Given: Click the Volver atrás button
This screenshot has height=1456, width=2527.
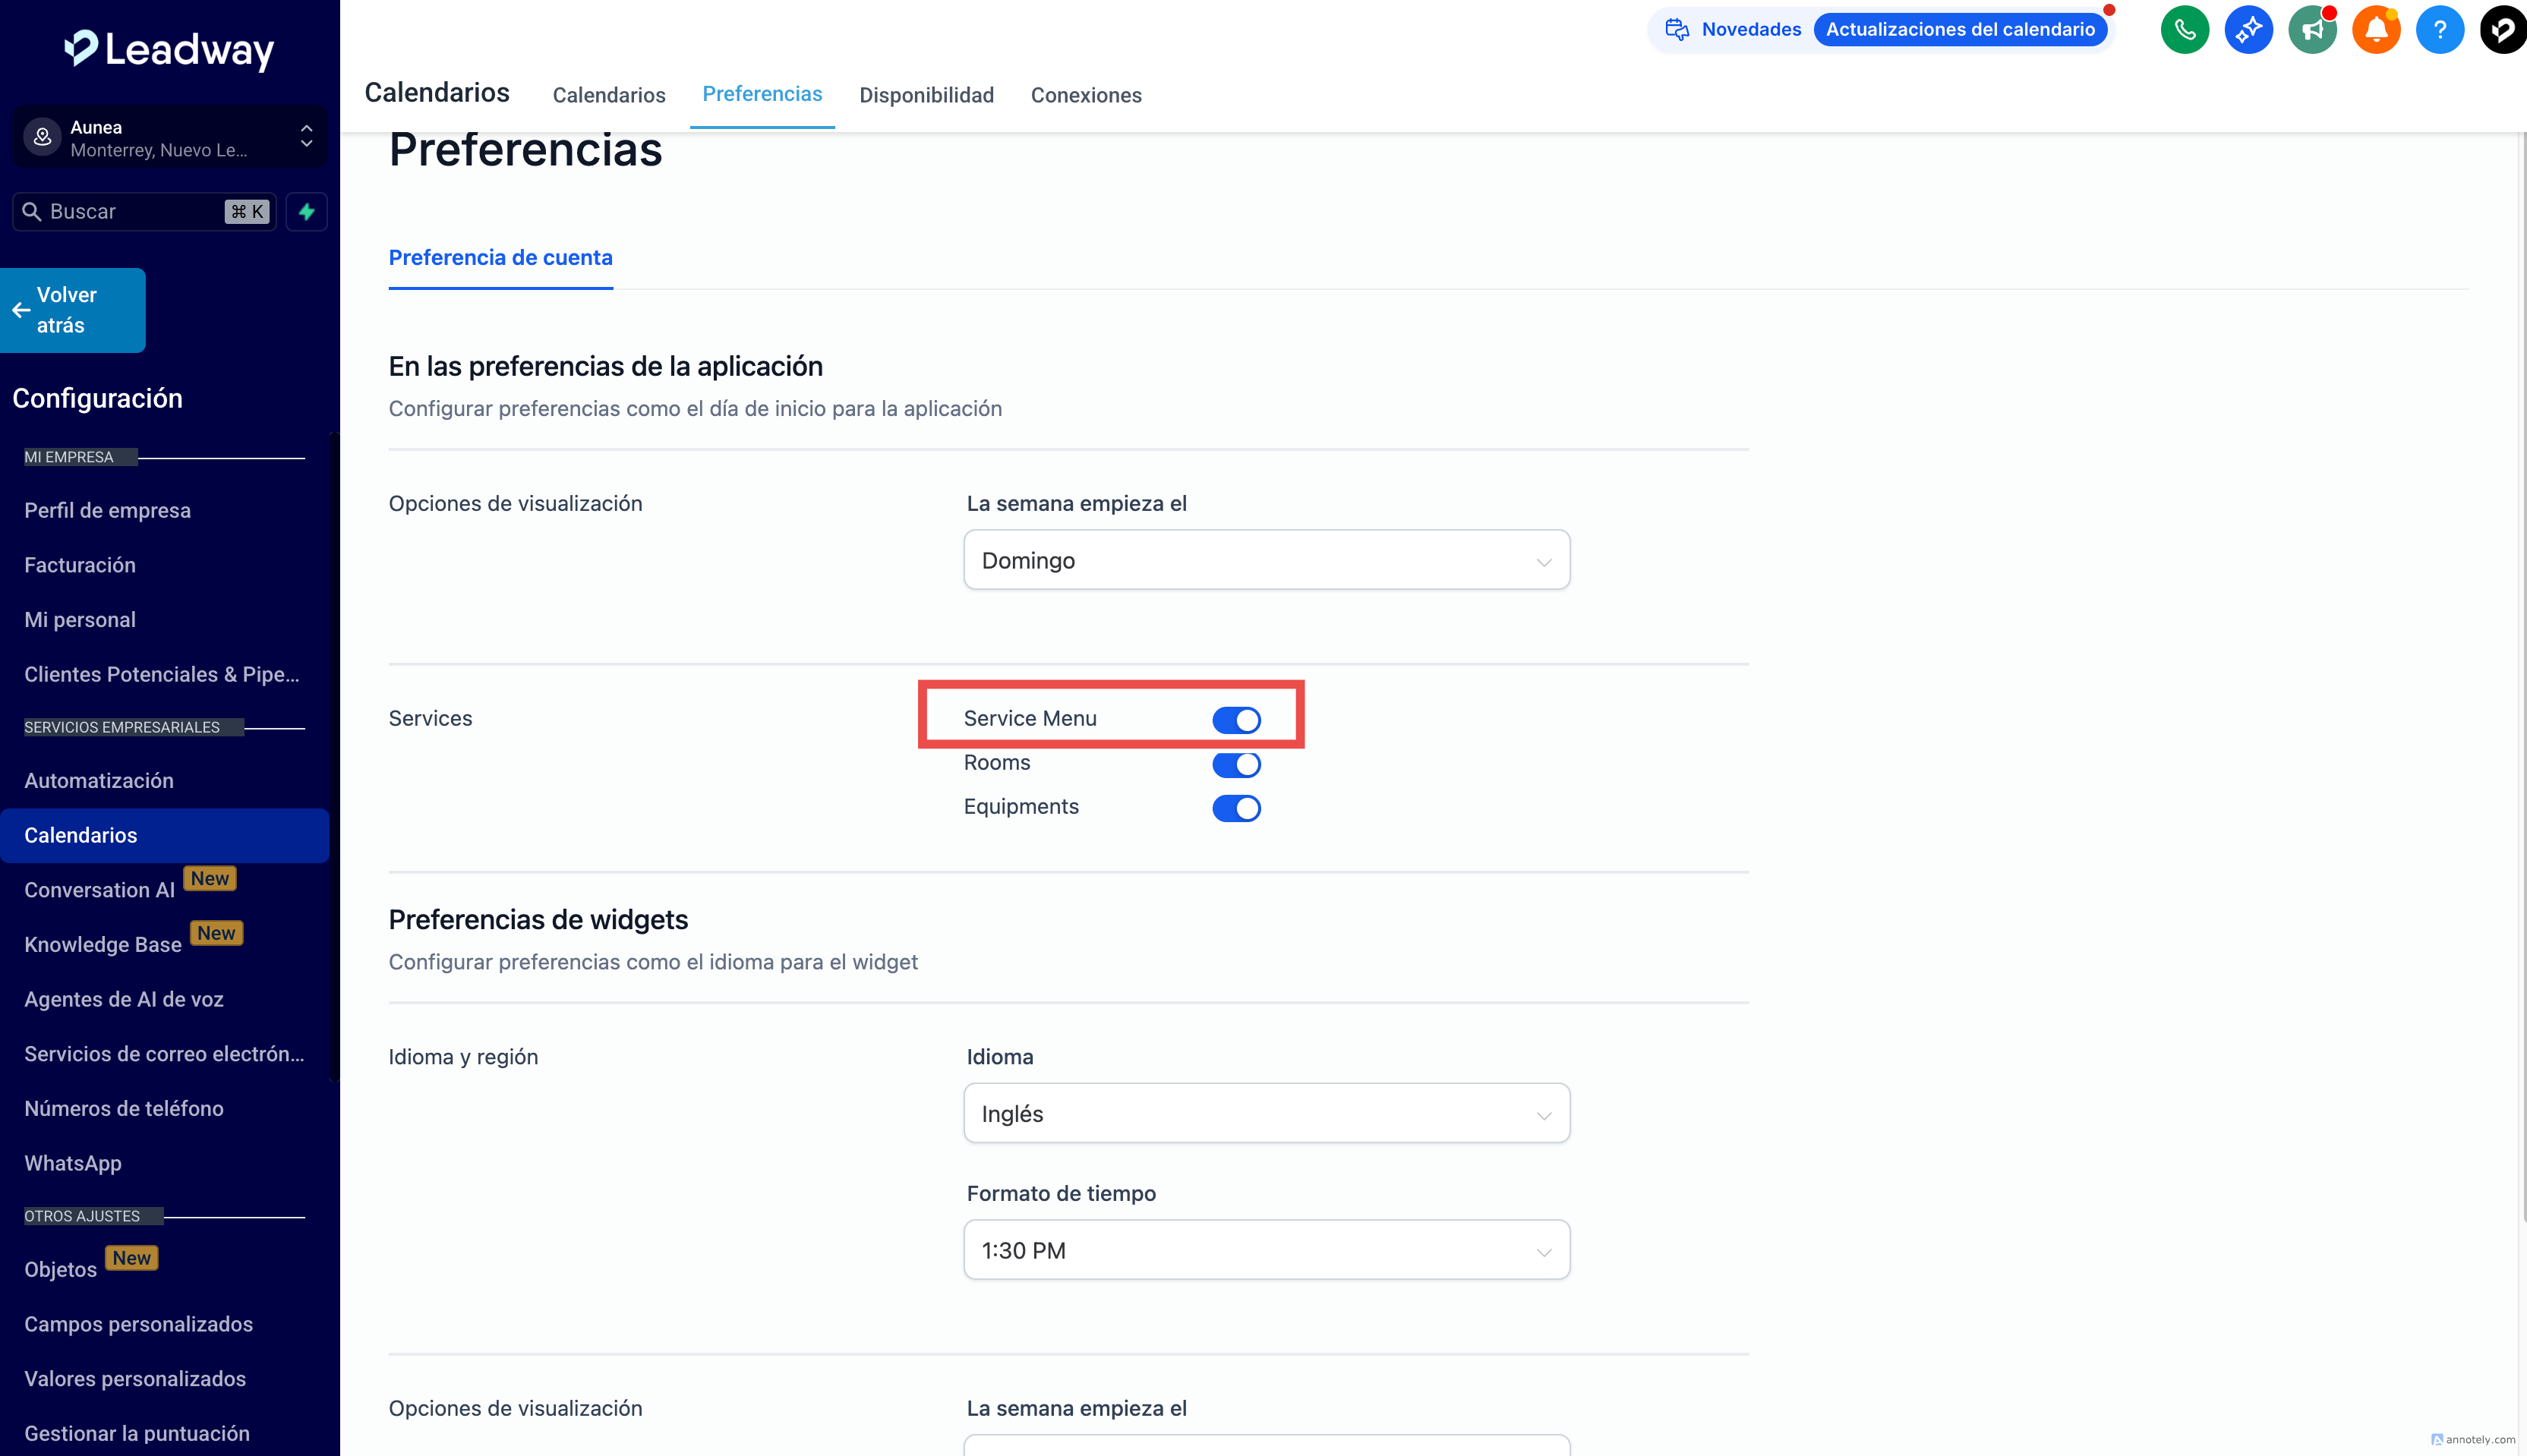Looking at the screenshot, I should point(72,310).
